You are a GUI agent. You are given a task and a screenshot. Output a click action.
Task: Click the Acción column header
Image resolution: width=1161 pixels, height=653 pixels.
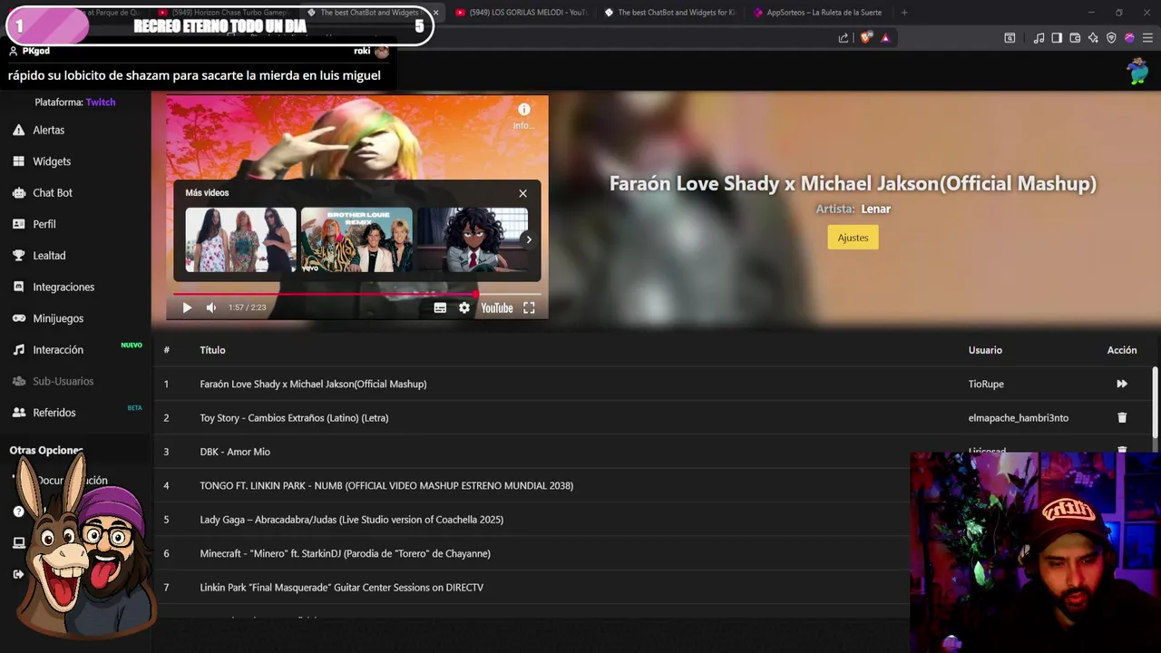point(1122,350)
